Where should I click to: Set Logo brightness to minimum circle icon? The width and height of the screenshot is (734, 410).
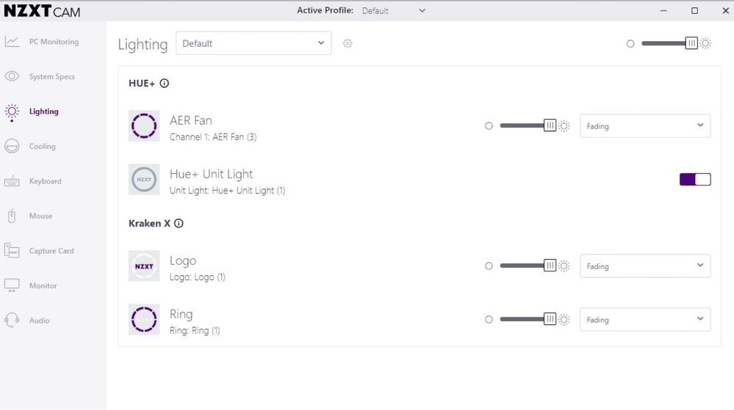489,266
